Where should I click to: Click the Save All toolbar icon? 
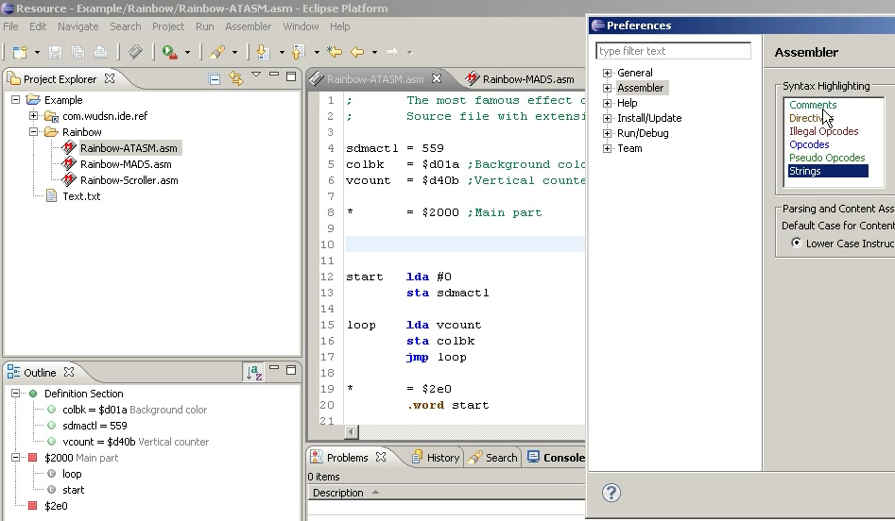point(77,53)
